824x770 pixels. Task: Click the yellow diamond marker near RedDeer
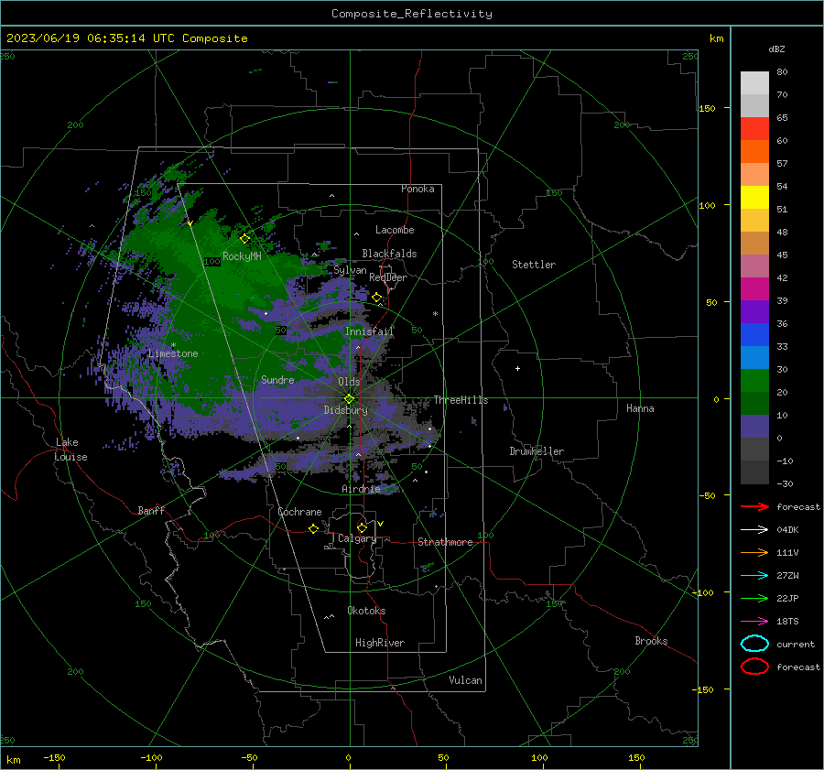coord(376,298)
